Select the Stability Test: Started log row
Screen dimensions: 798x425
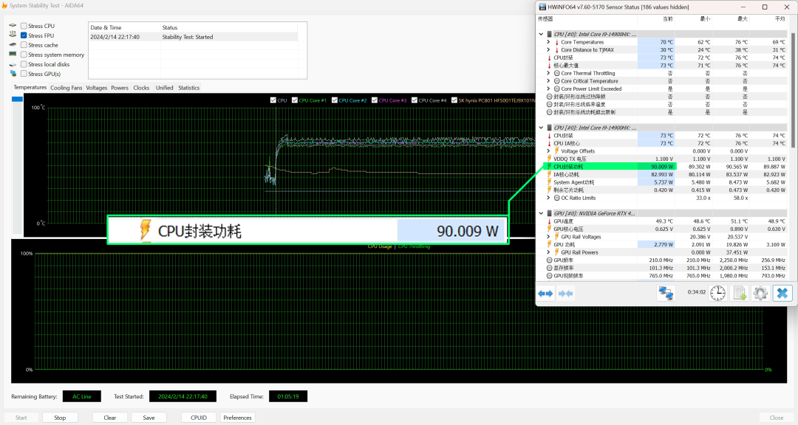pyautogui.click(x=194, y=37)
